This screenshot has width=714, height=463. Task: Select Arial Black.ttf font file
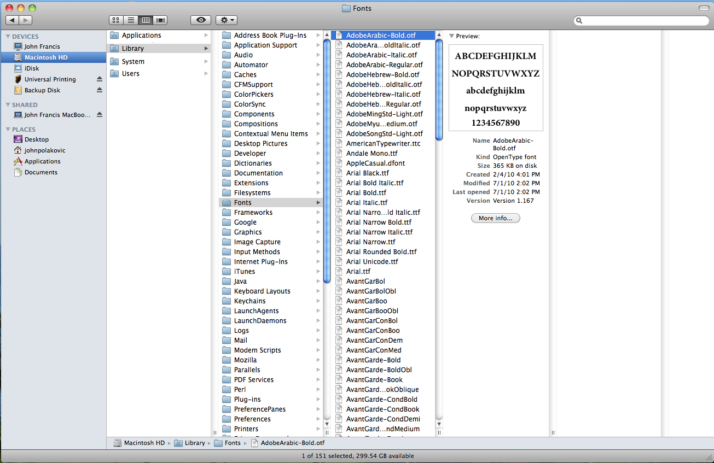tap(367, 173)
